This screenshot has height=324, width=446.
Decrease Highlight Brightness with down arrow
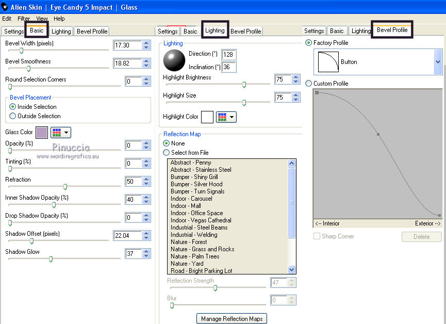click(295, 82)
